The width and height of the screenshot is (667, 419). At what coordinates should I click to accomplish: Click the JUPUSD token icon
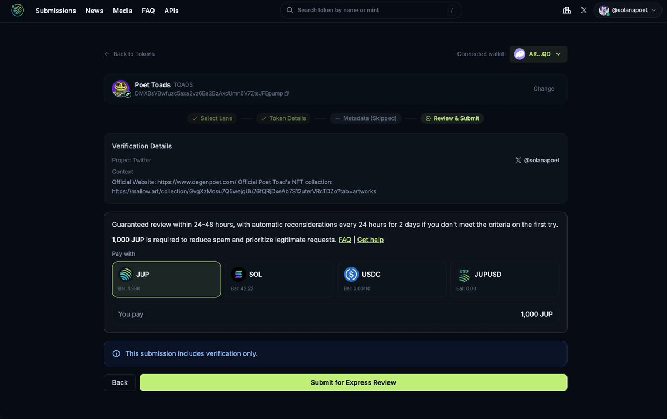click(464, 274)
